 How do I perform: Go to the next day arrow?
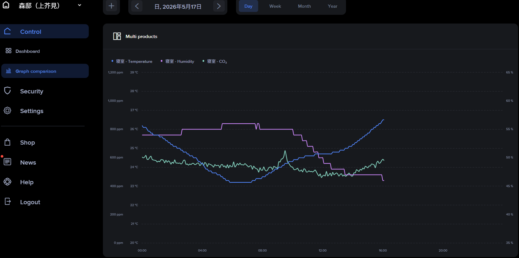tap(219, 6)
